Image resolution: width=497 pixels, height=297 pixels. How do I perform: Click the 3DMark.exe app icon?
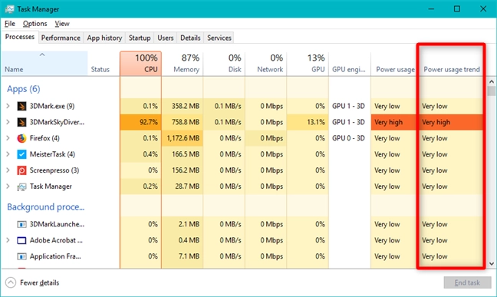[x=21, y=106]
